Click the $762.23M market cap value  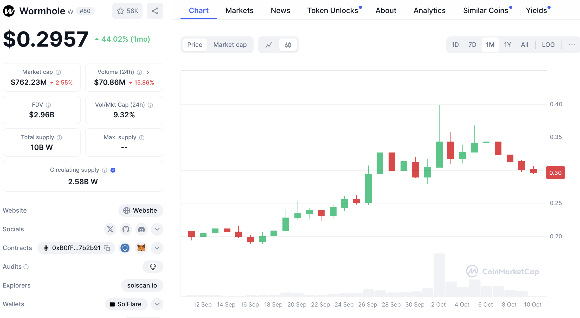point(29,82)
